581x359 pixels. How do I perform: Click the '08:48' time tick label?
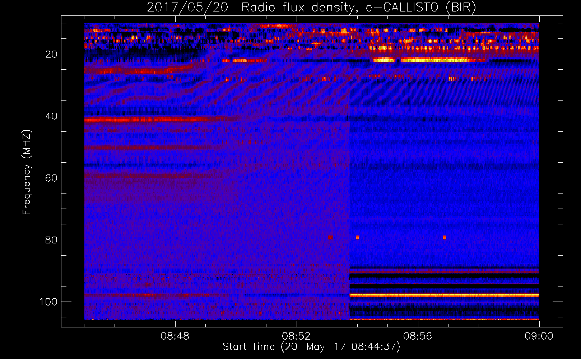pyautogui.click(x=175, y=336)
